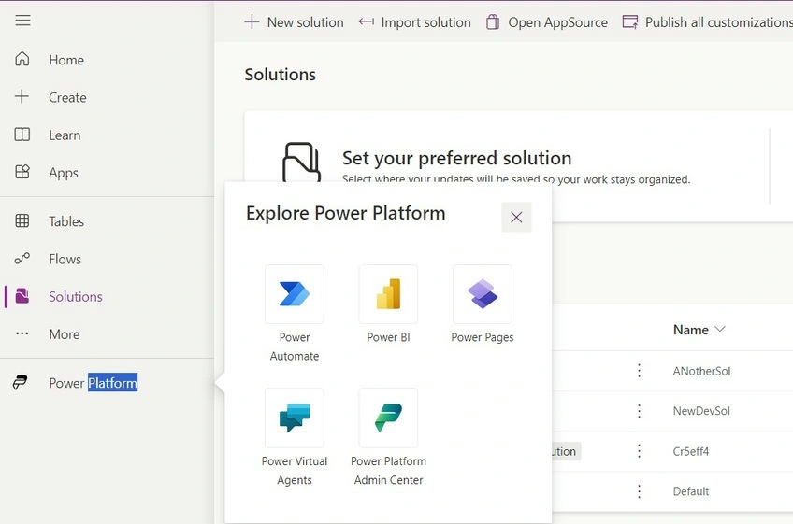Click the Publish all customizations icon
793x524 pixels.
pyautogui.click(x=630, y=22)
